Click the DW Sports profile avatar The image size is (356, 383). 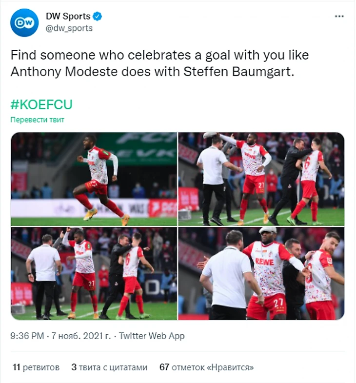pos(24,22)
